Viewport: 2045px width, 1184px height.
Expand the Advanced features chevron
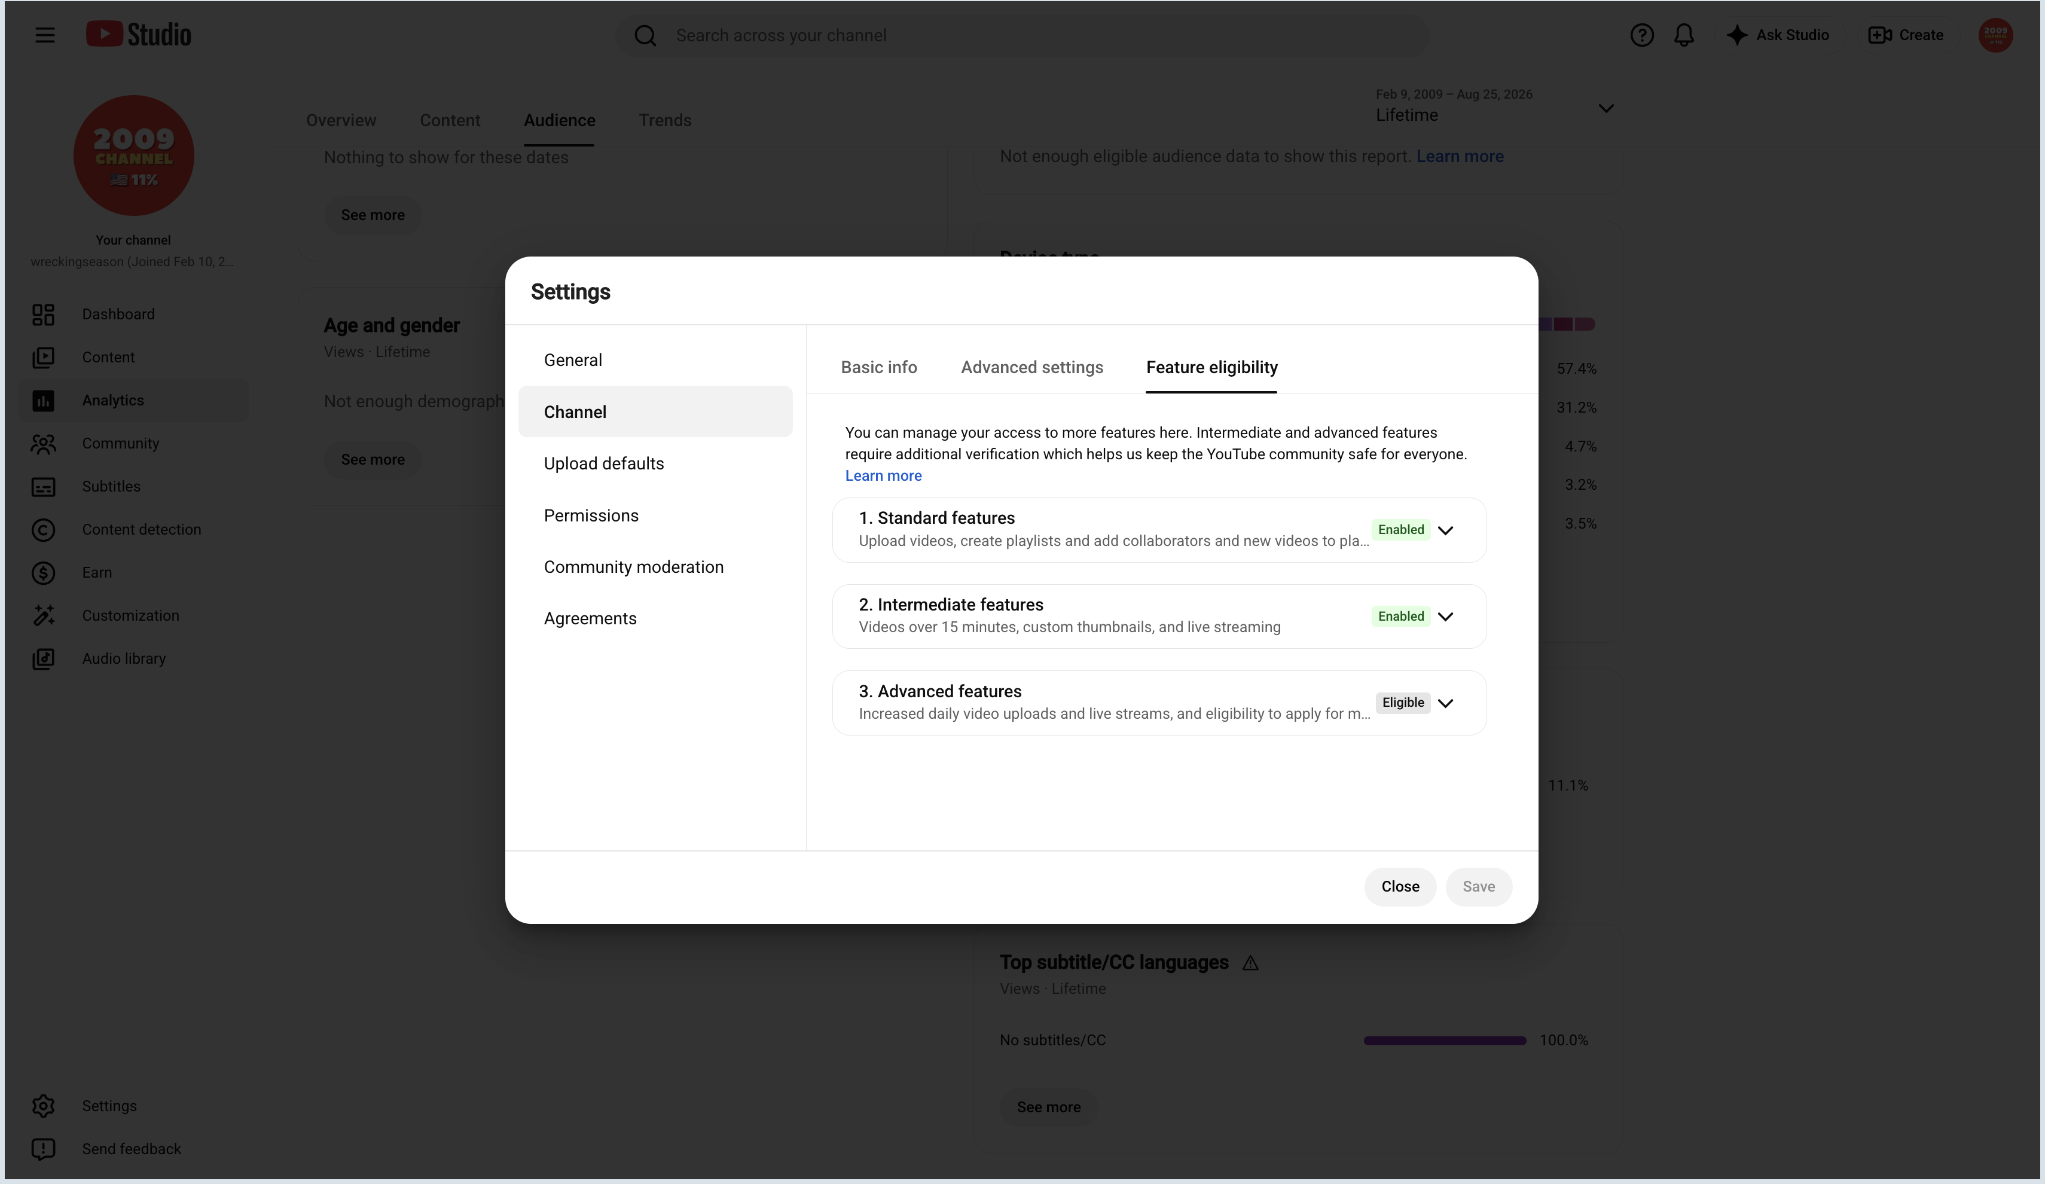click(x=1445, y=703)
